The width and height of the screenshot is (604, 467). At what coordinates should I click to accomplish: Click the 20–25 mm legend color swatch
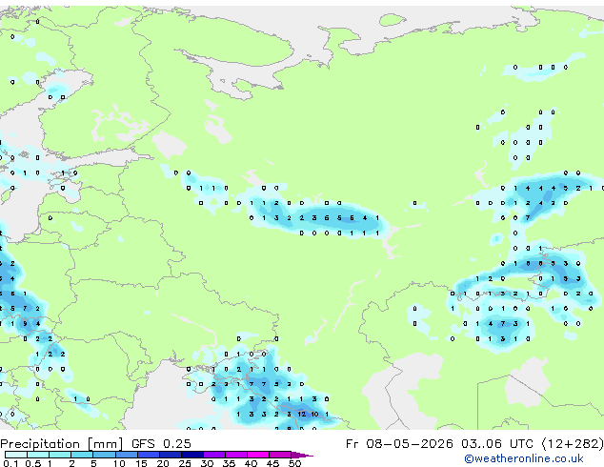coord(171,455)
